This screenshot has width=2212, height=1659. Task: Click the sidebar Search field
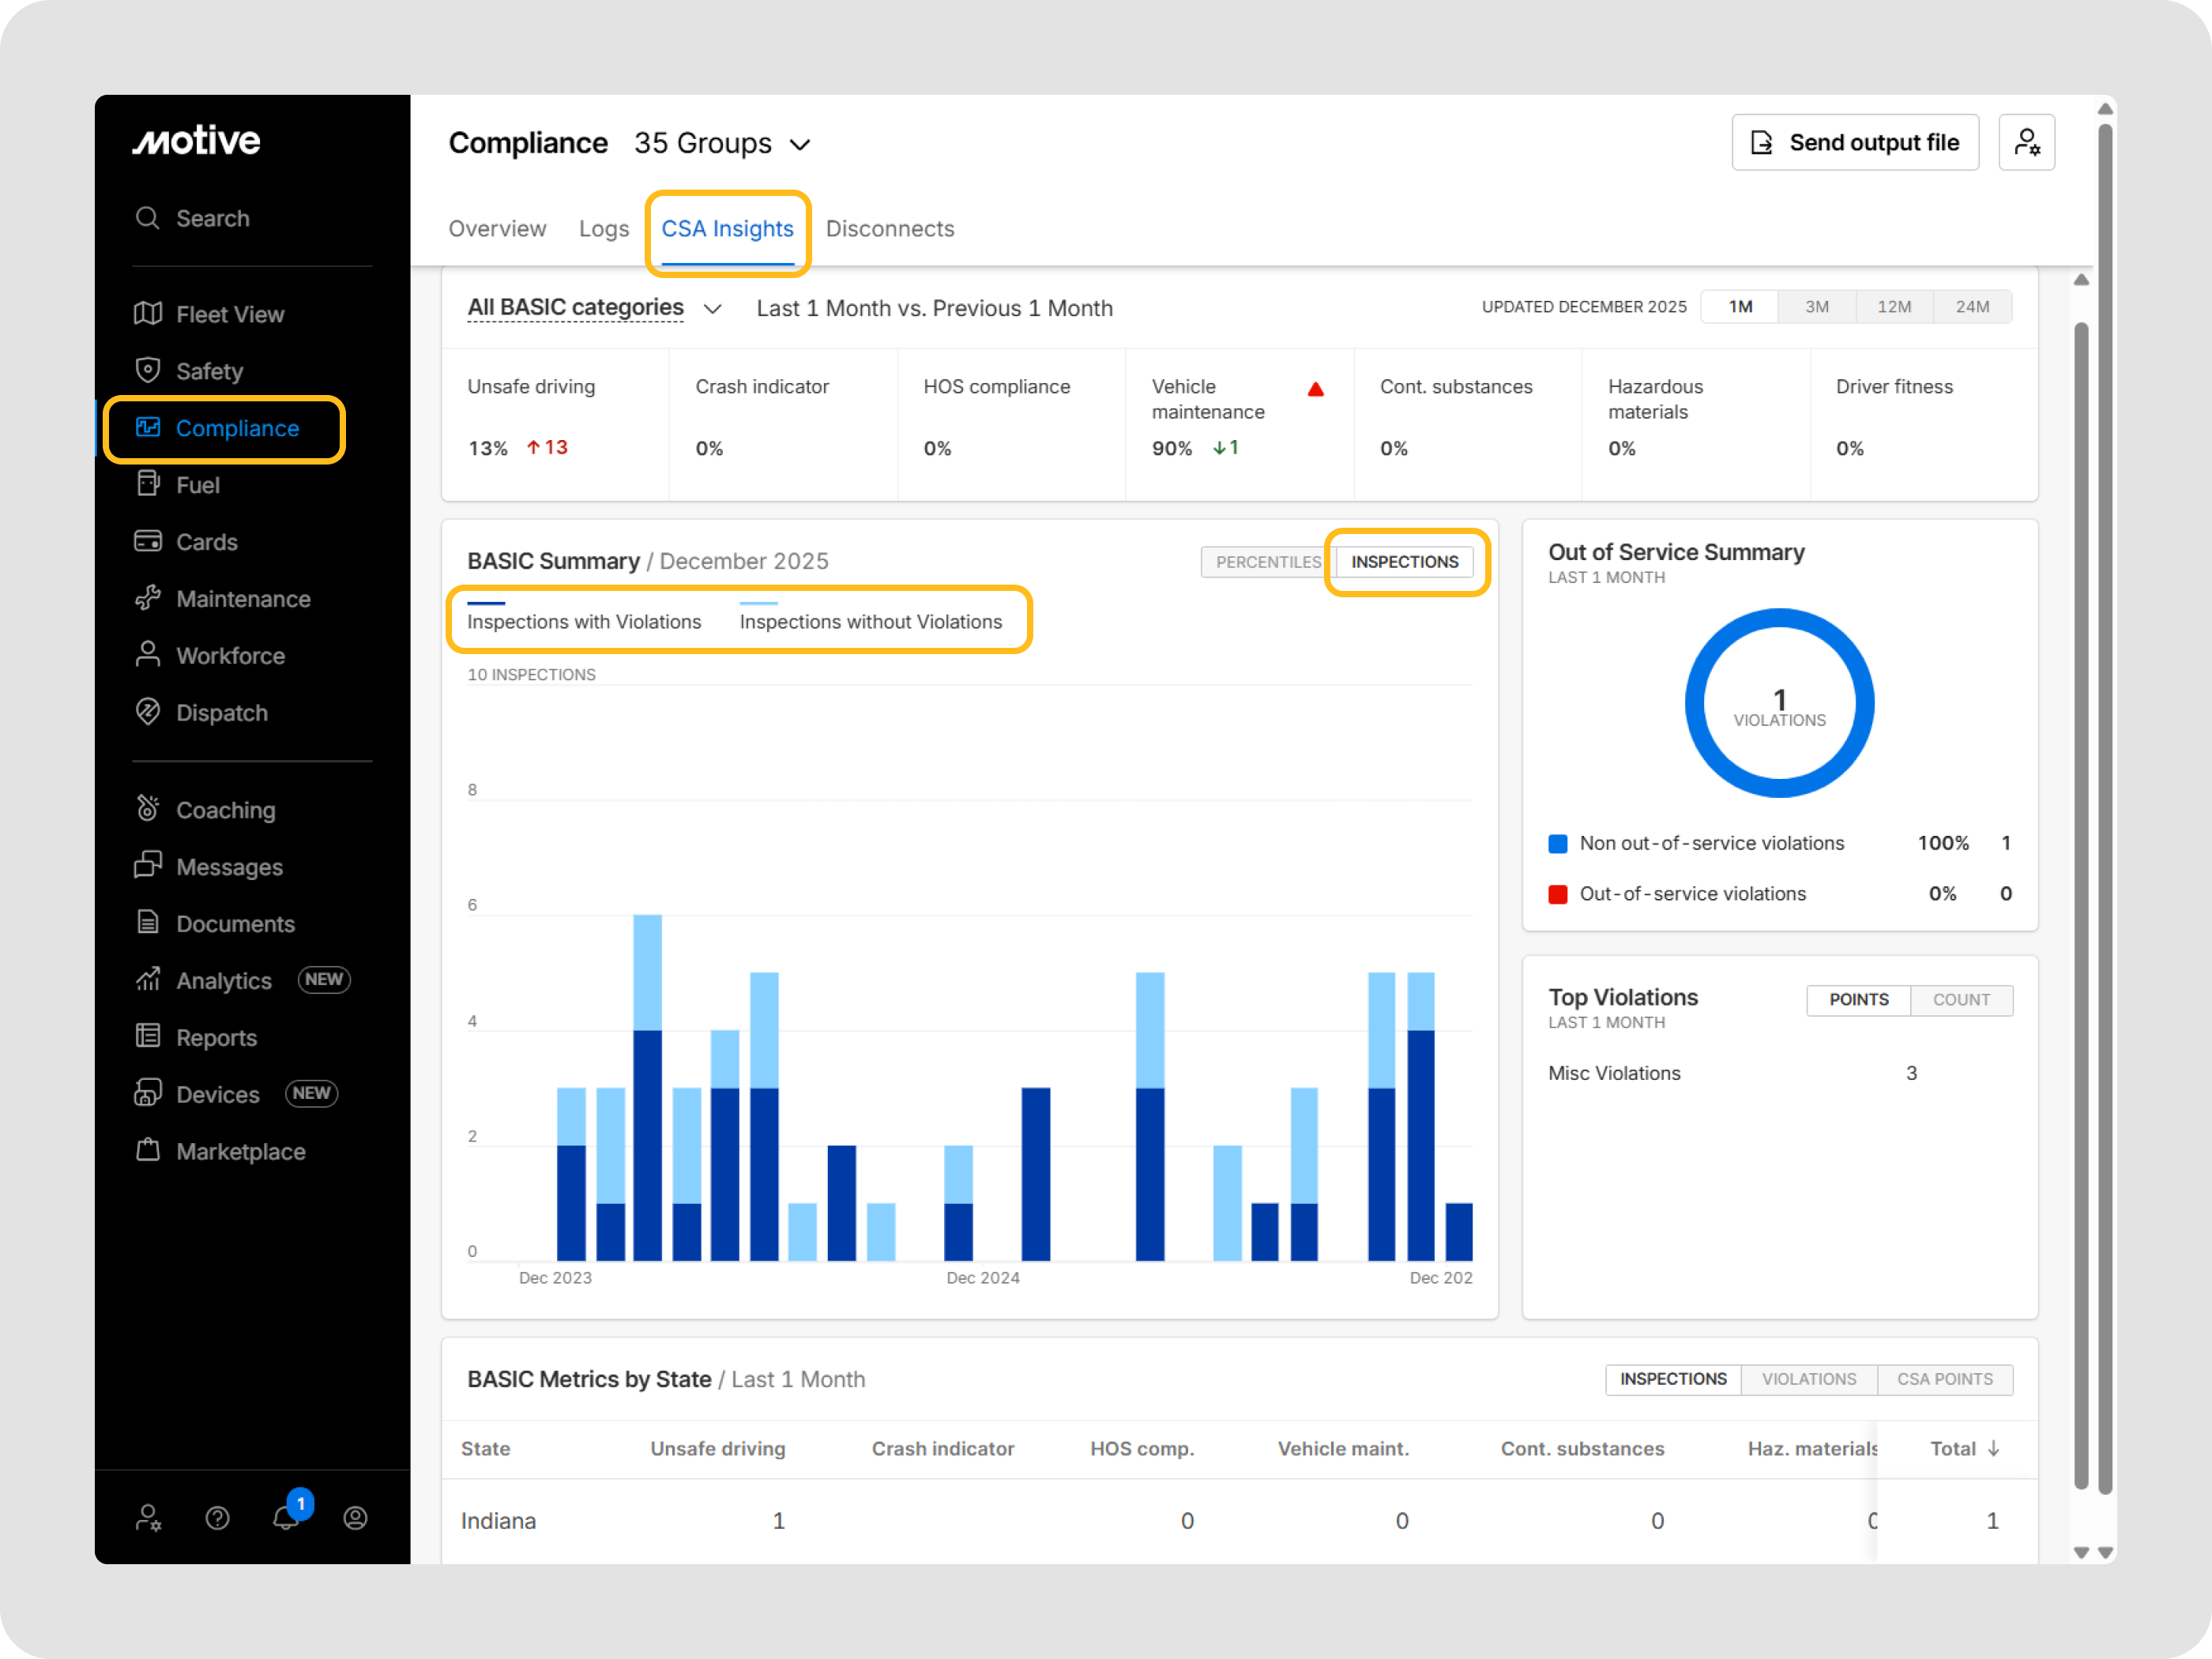pyautogui.click(x=212, y=218)
